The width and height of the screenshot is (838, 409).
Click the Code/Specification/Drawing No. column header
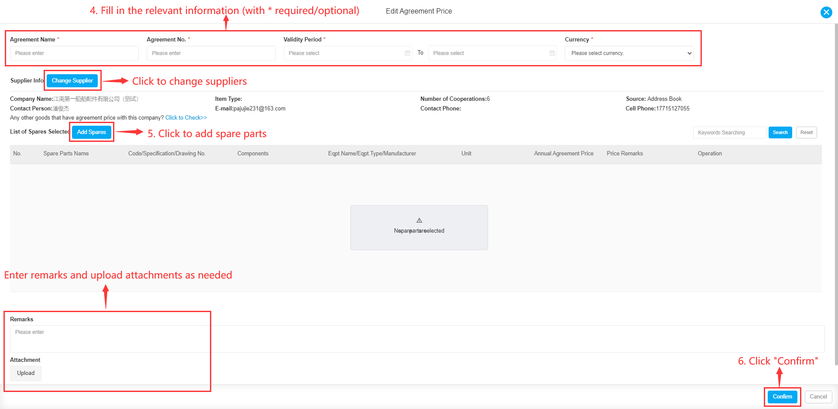(x=167, y=154)
